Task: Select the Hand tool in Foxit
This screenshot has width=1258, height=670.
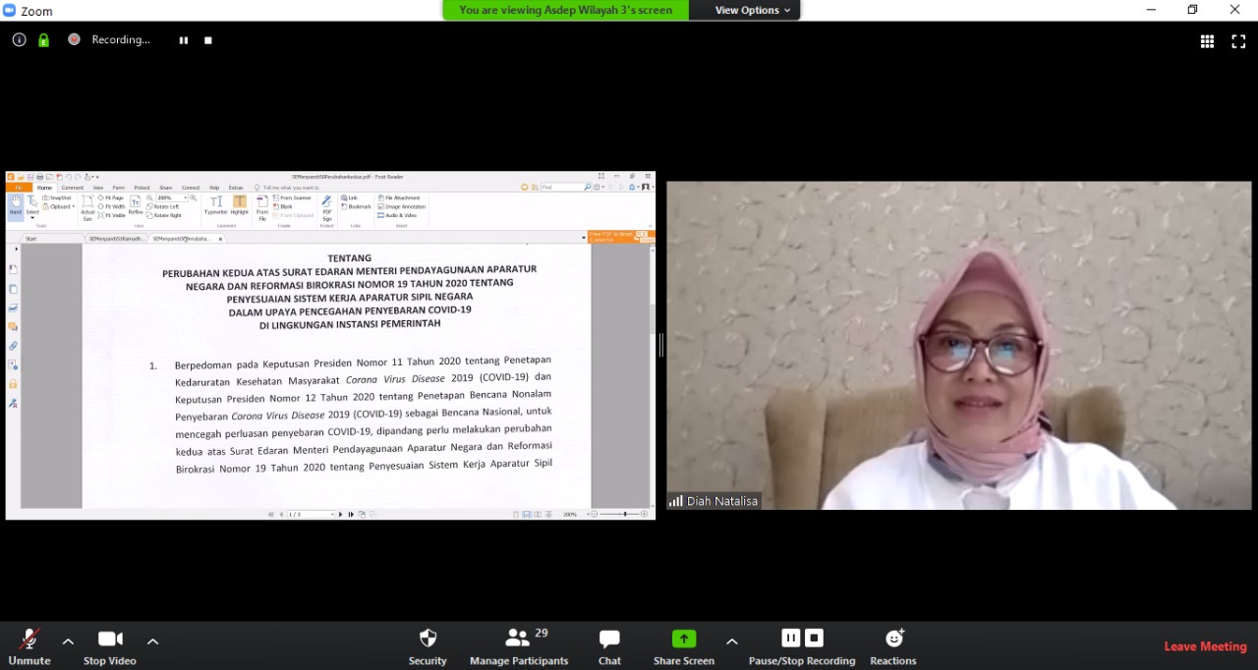Action: [16, 205]
